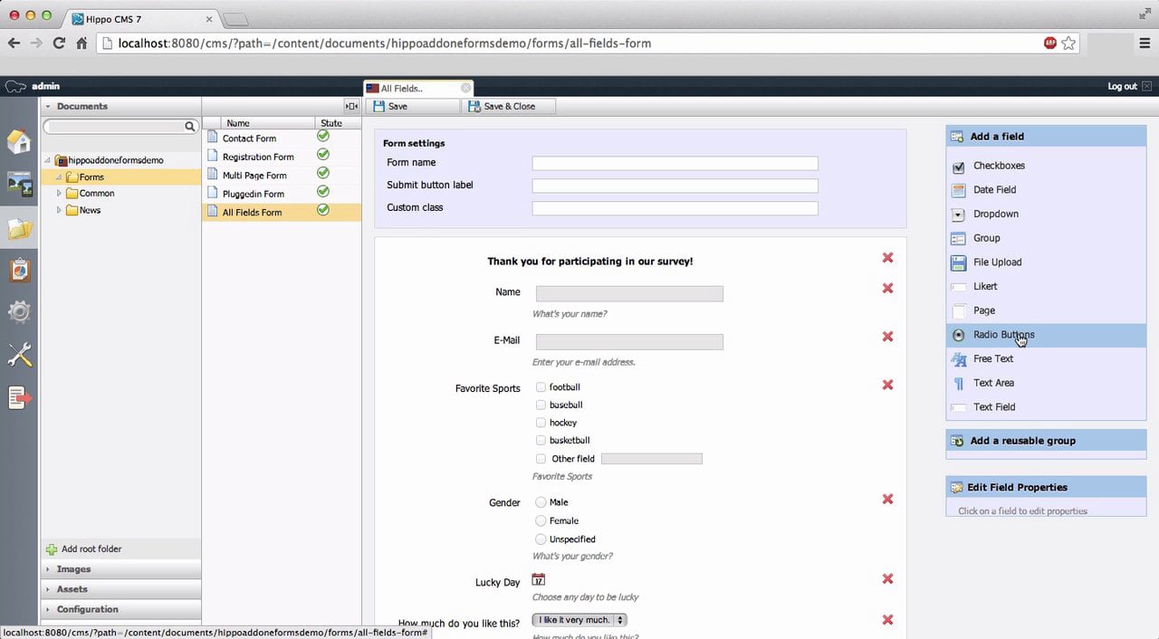1159x639 pixels.
Task: Select the Hippo CMS 7 browser tab
Action: pyautogui.click(x=140, y=18)
